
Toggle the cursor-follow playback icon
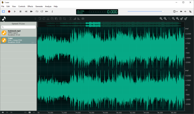47,11
